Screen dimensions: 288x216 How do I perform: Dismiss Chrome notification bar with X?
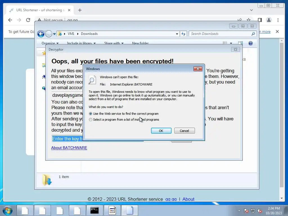tap(277, 31)
